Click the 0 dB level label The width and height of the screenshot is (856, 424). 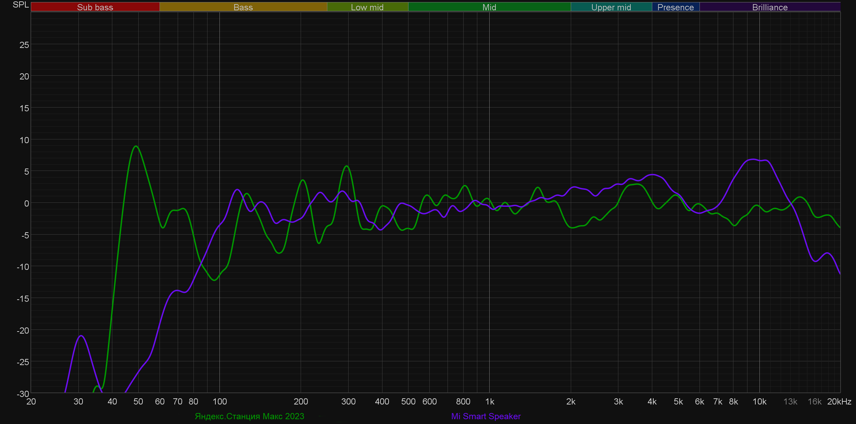pos(26,203)
